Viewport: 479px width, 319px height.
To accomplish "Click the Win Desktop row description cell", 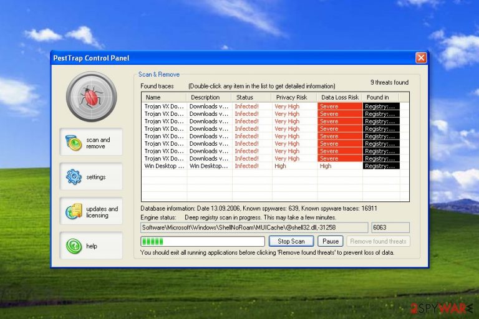I will [x=210, y=166].
